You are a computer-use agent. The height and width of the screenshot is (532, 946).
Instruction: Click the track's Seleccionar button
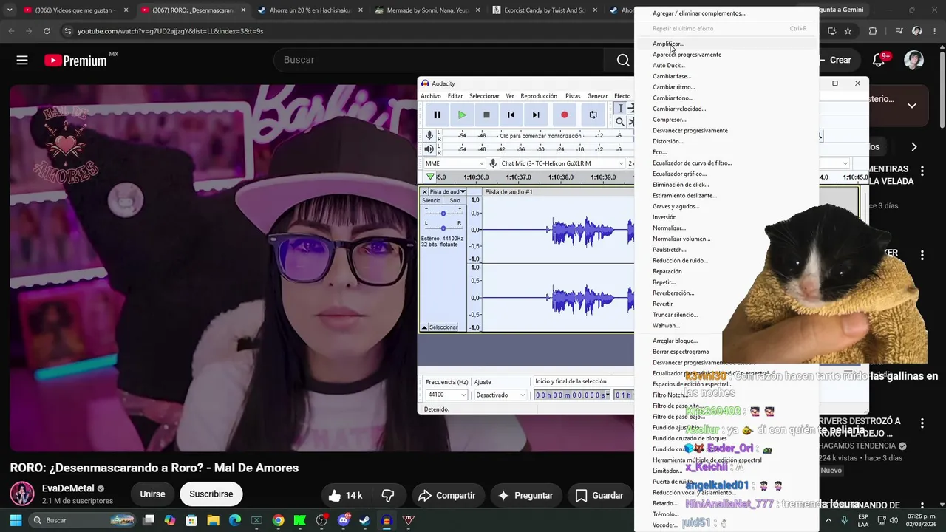click(443, 327)
